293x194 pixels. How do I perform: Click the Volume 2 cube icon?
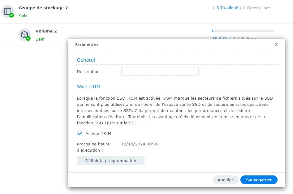[24, 34]
